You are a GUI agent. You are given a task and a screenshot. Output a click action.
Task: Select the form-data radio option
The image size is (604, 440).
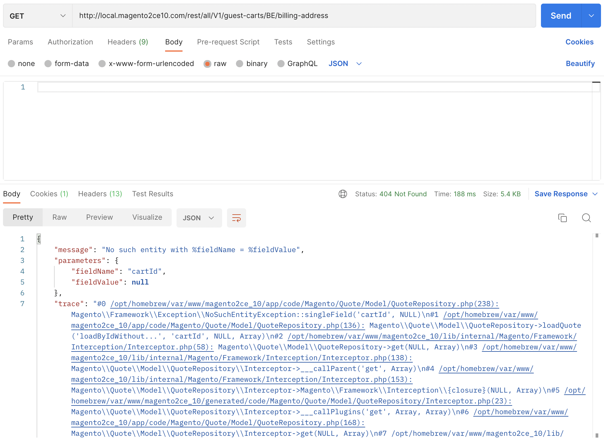coord(48,64)
